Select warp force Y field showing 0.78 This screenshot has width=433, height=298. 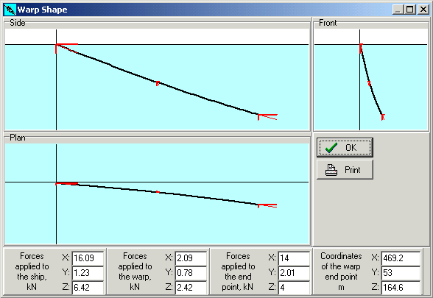pos(191,272)
